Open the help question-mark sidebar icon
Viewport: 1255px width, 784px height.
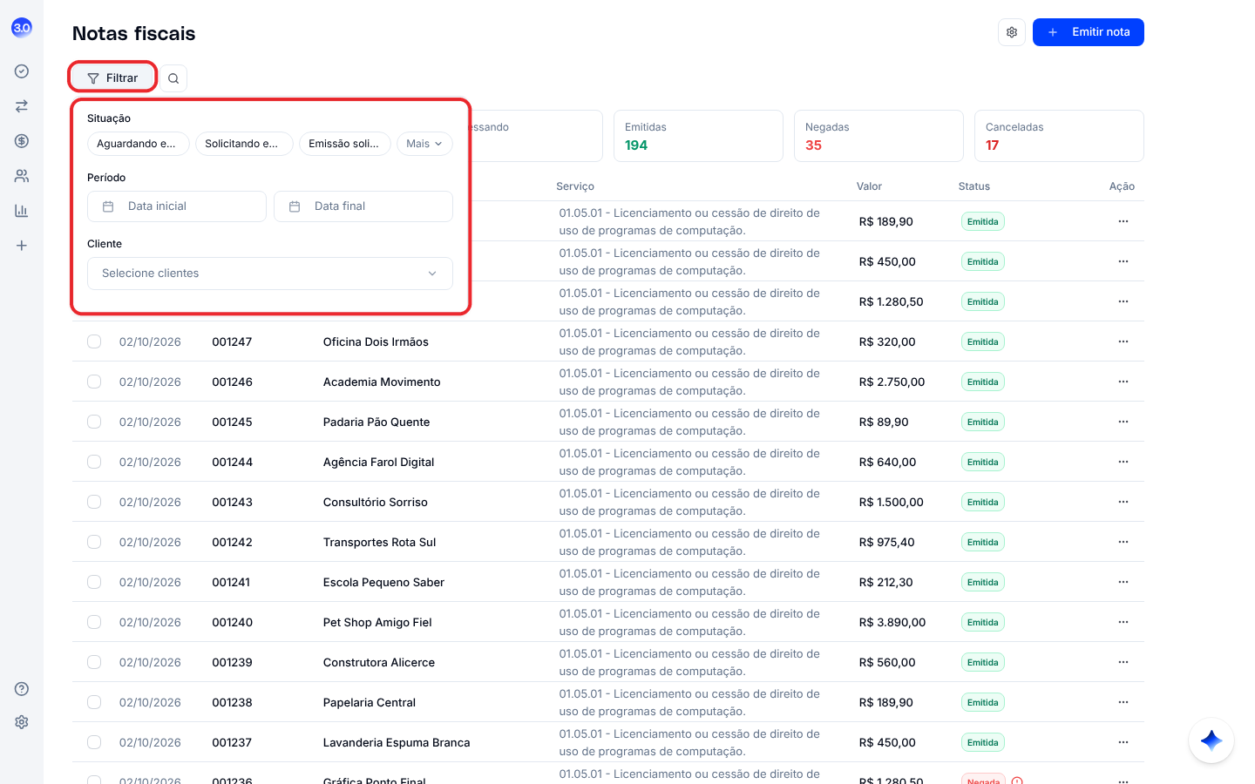click(x=22, y=689)
